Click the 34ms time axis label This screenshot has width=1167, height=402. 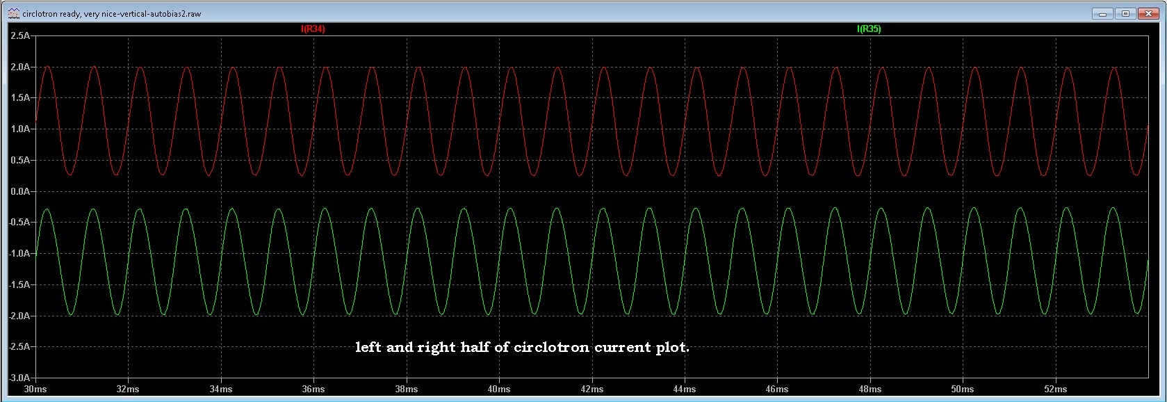[x=221, y=389]
